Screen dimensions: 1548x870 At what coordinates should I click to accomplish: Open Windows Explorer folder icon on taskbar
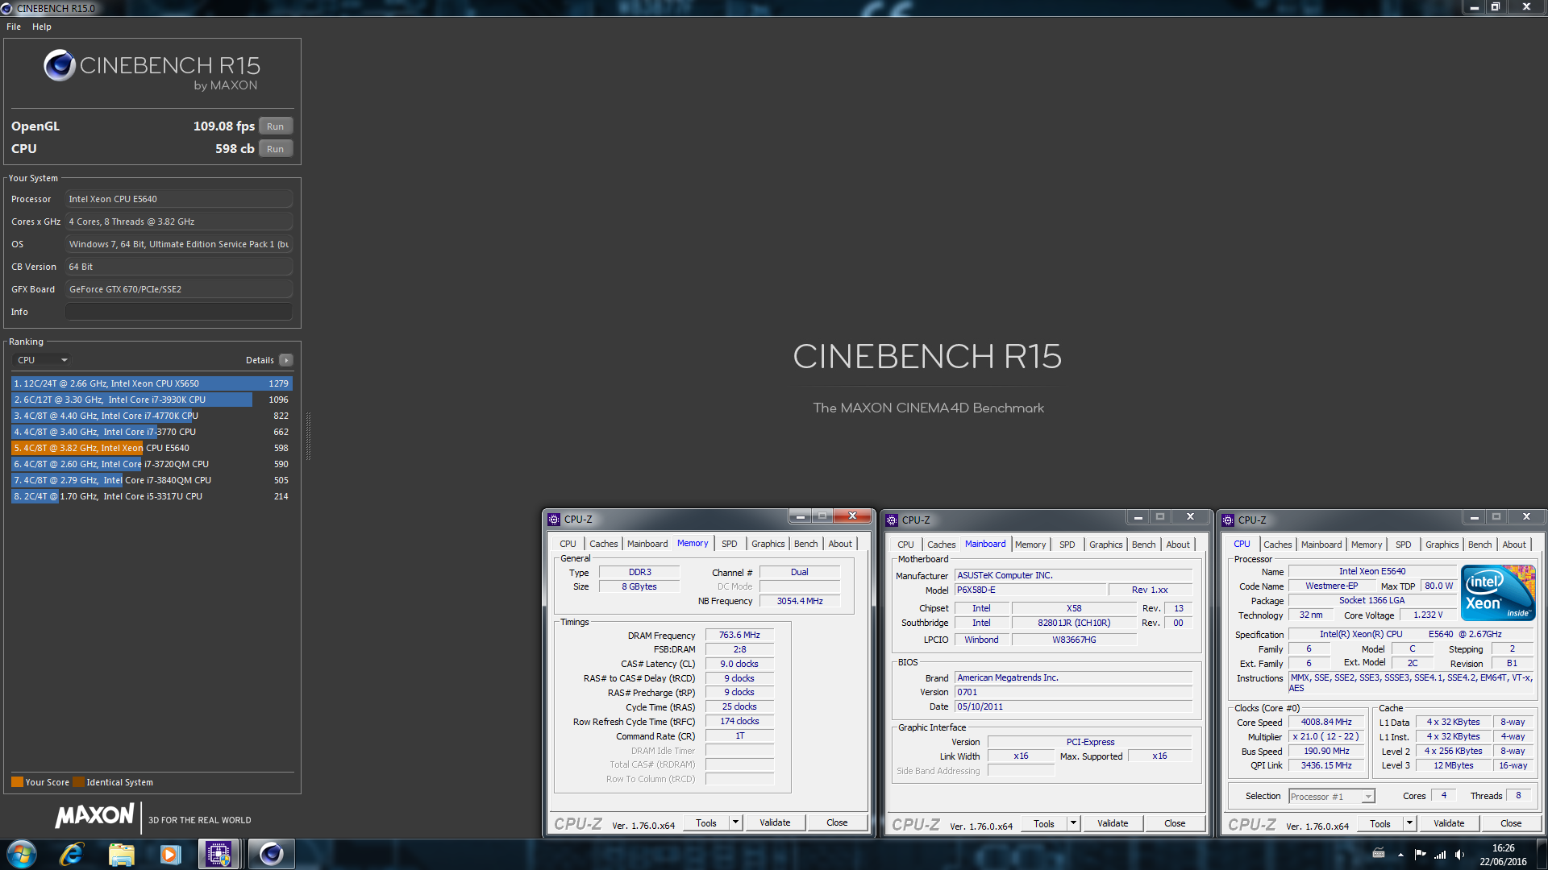pos(121,854)
